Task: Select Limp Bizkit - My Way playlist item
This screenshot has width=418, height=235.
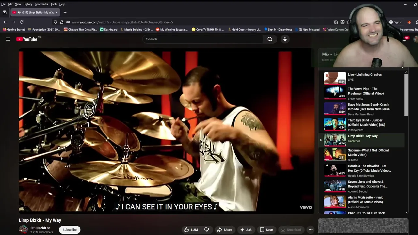Action: (x=362, y=139)
